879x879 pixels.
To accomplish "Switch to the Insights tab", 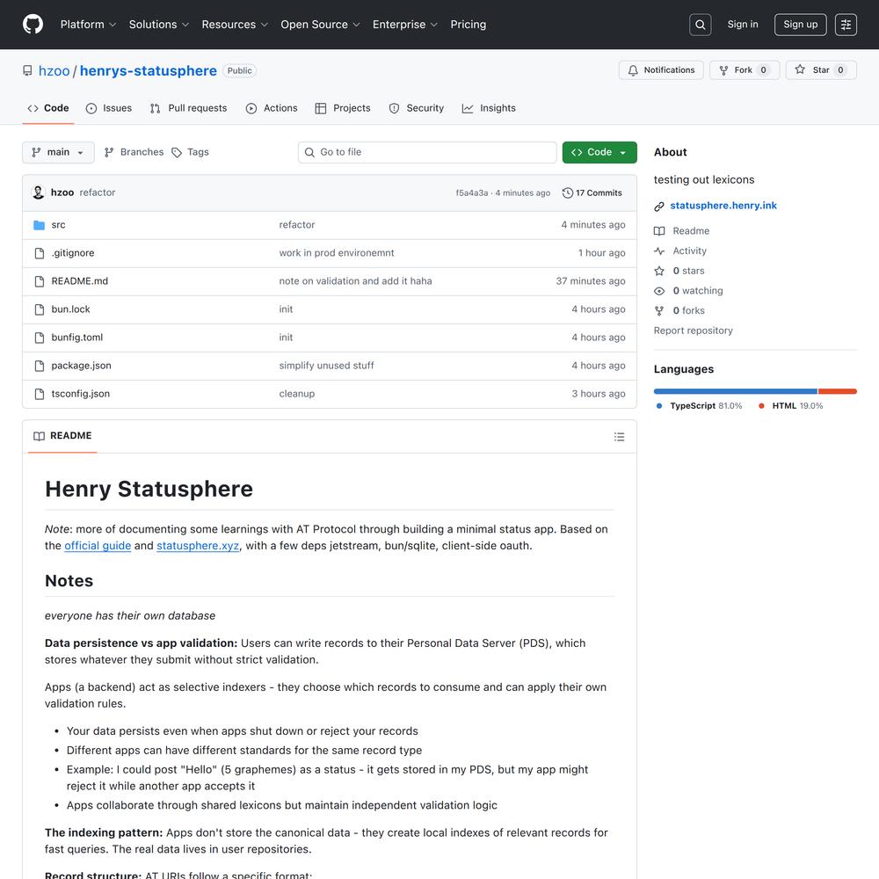I will coord(488,108).
